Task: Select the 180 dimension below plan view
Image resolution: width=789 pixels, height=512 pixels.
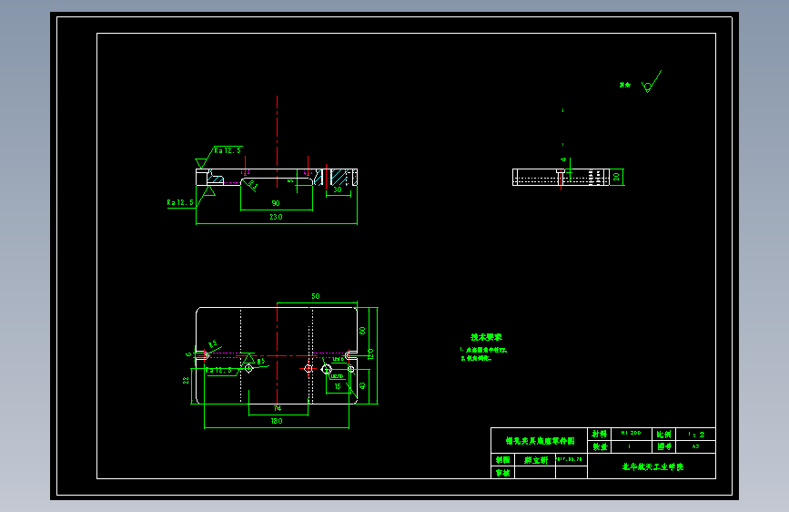Action: click(277, 421)
